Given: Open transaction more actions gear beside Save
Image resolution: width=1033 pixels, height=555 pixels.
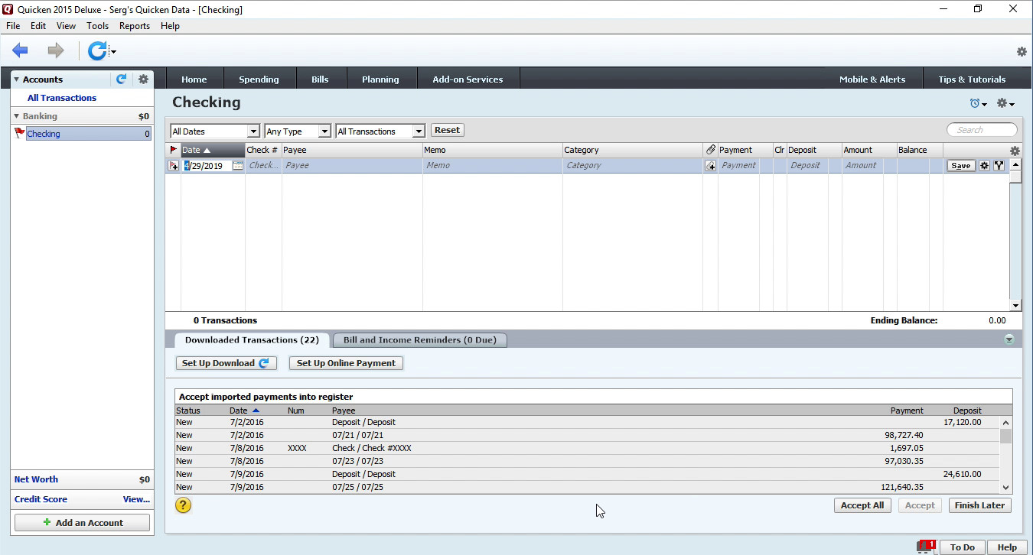Looking at the screenshot, I should click(985, 165).
